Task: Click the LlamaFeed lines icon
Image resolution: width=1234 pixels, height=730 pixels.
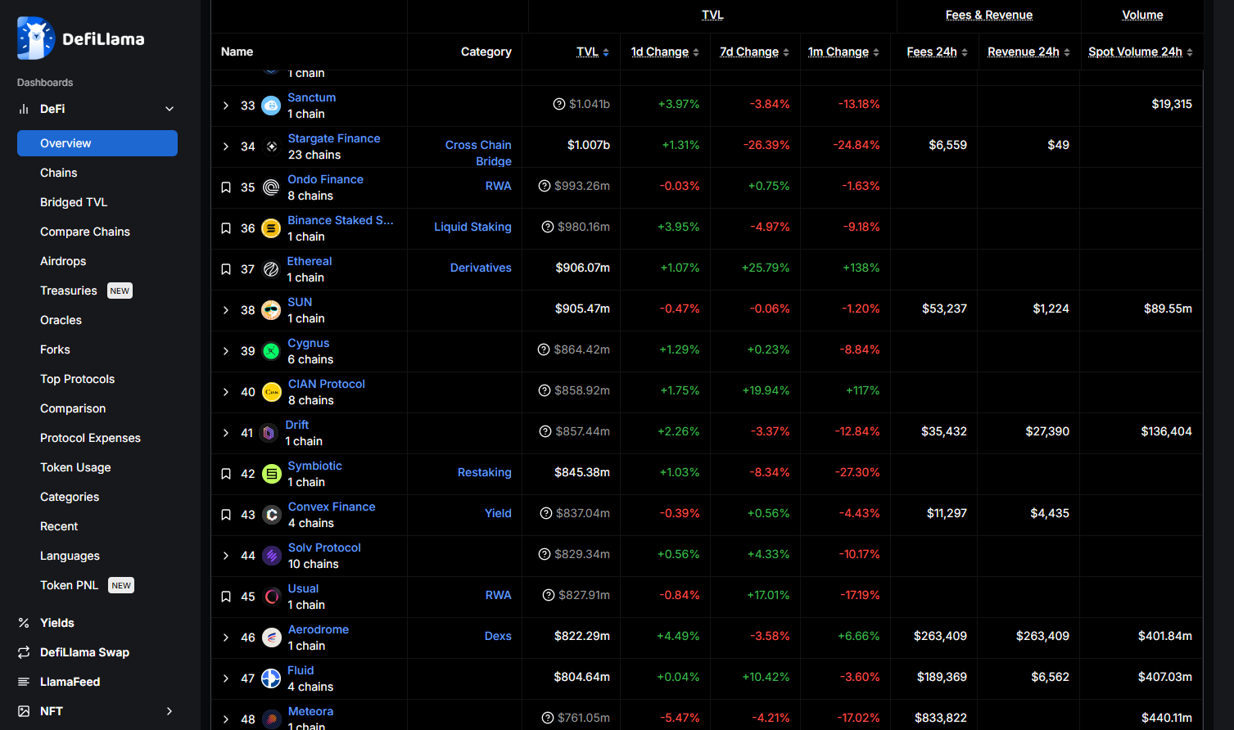Action: tap(24, 682)
